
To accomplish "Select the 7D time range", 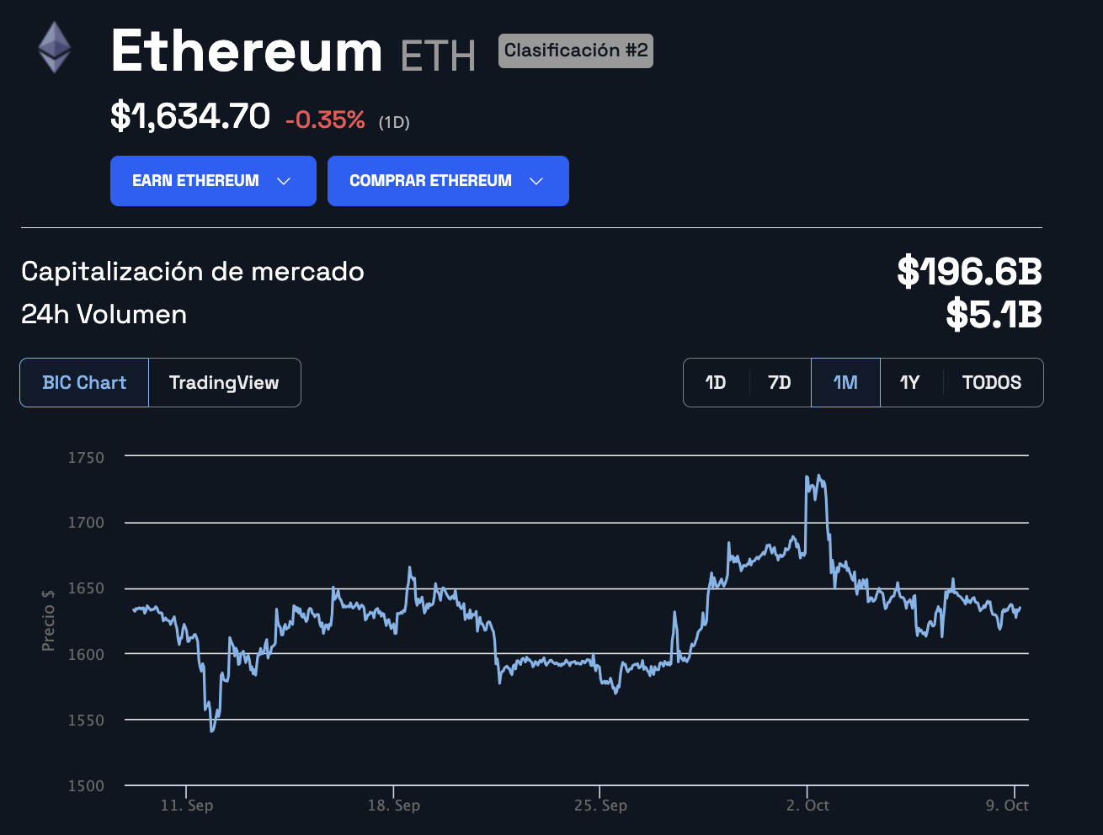I will click(x=779, y=382).
